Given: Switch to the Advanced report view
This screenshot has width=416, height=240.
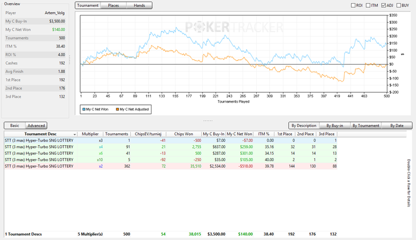Looking at the screenshot, I should click(x=37, y=126).
